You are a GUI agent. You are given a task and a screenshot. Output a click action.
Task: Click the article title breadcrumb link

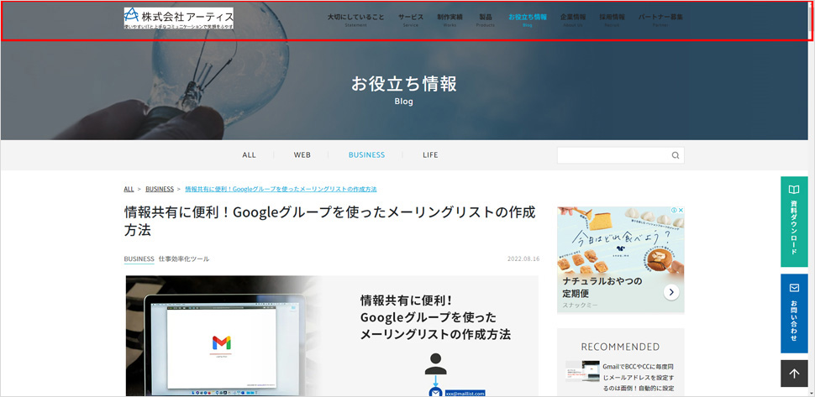point(281,189)
